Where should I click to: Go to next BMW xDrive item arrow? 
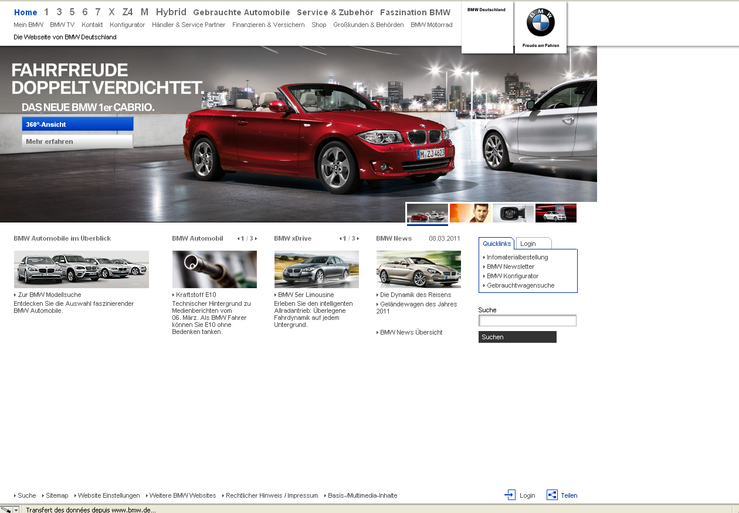(358, 238)
